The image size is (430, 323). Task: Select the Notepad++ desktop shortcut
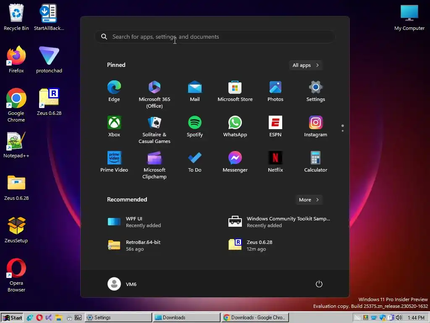pyautogui.click(x=16, y=145)
